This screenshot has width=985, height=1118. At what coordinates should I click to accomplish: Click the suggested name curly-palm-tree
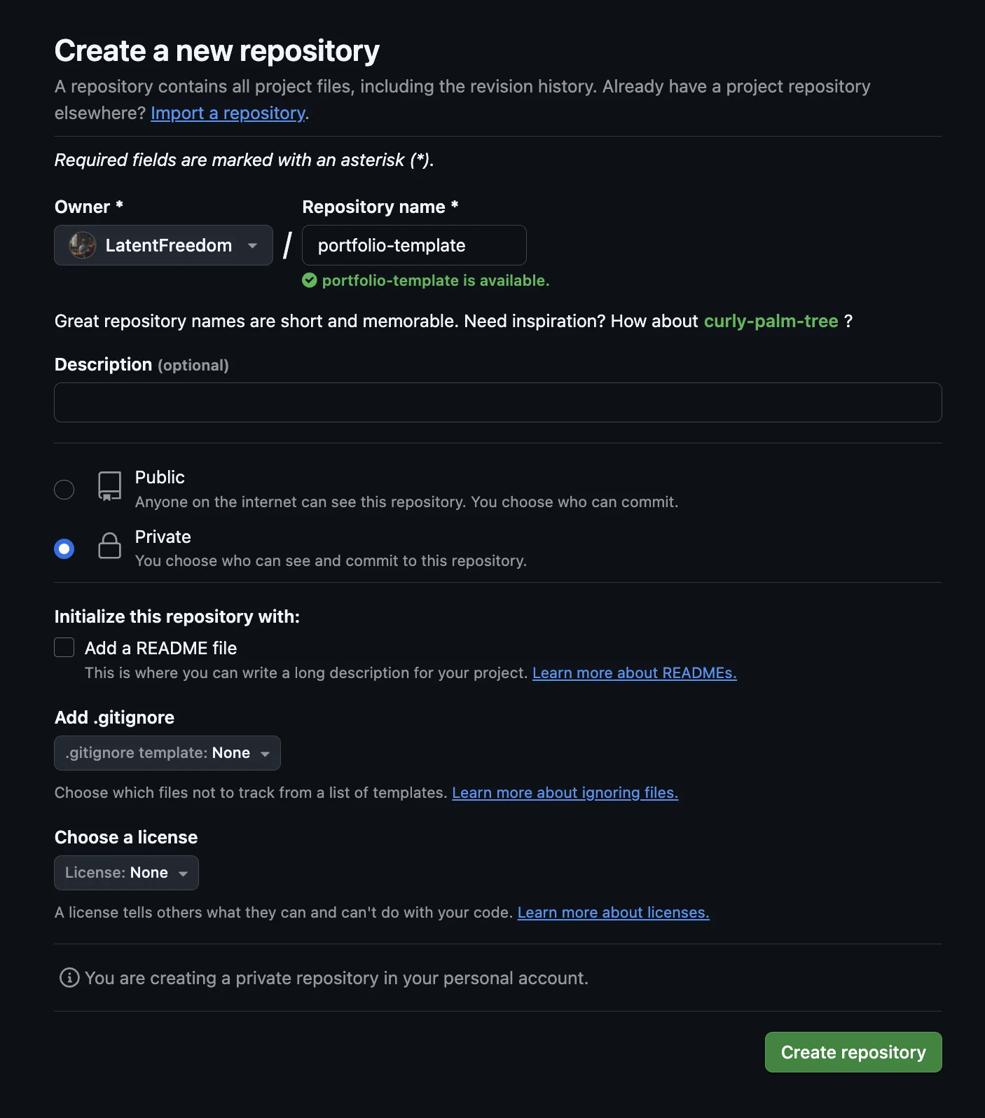[x=771, y=321]
